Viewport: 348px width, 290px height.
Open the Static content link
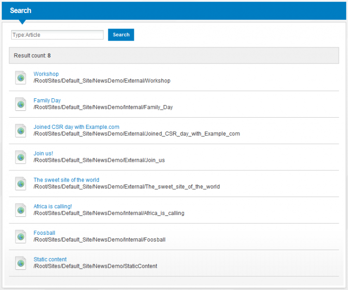pos(50,259)
